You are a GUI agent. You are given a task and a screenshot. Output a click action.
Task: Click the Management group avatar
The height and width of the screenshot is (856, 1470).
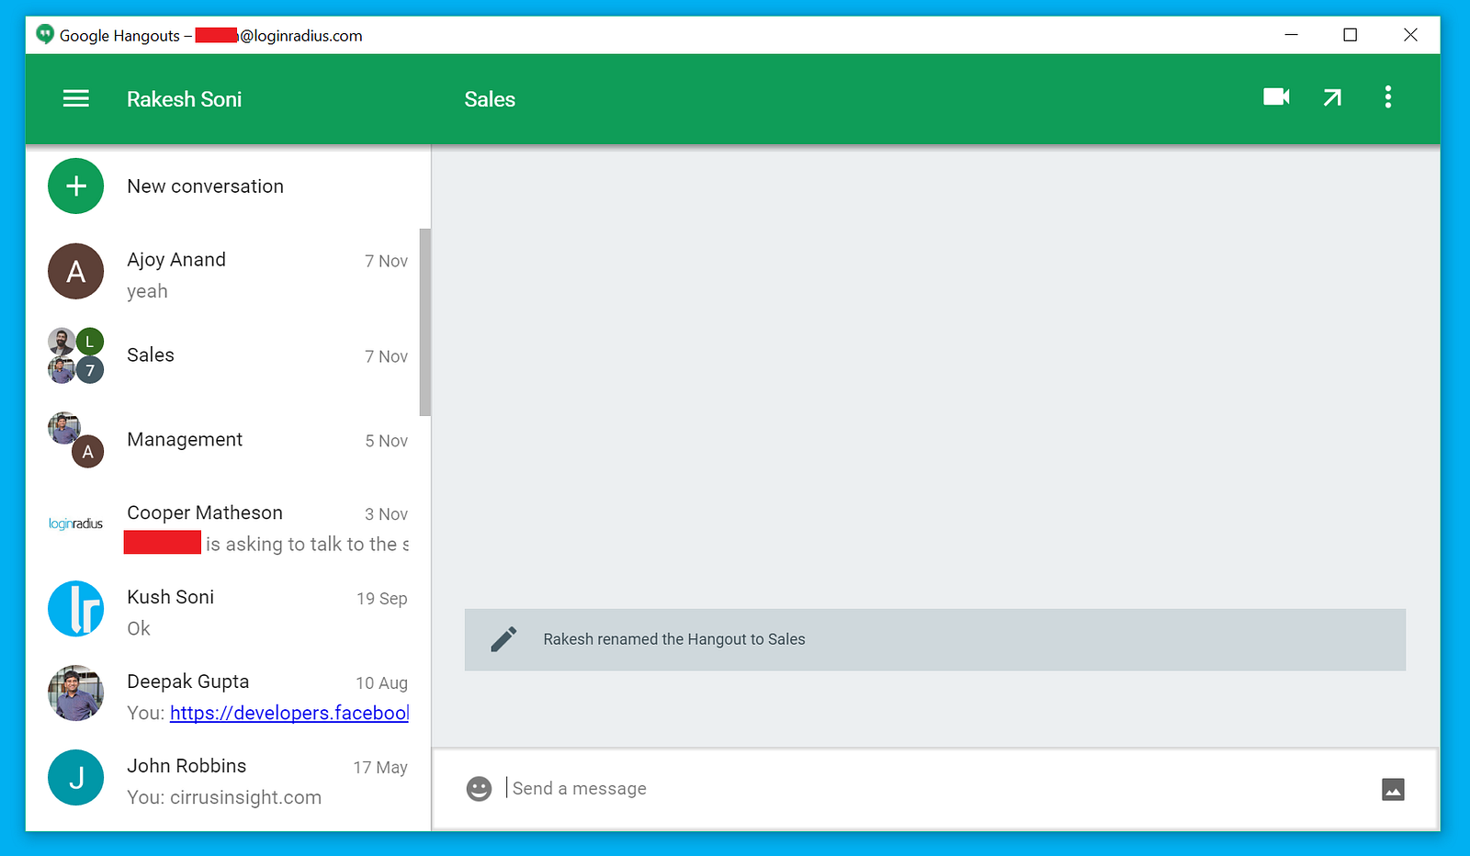(x=76, y=440)
